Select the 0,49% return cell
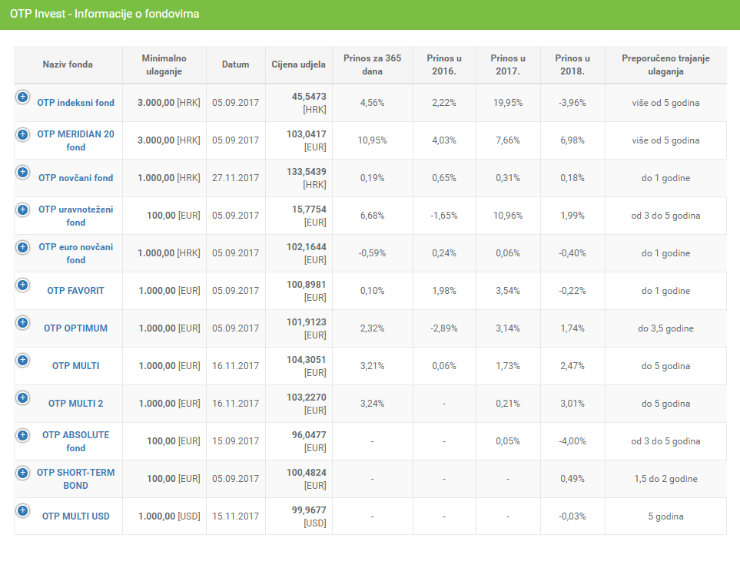The width and height of the screenshot is (740, 574). pos(572,479)
